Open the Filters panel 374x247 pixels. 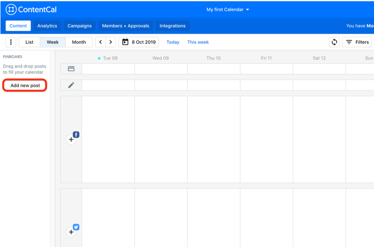(x=357, y=42)
